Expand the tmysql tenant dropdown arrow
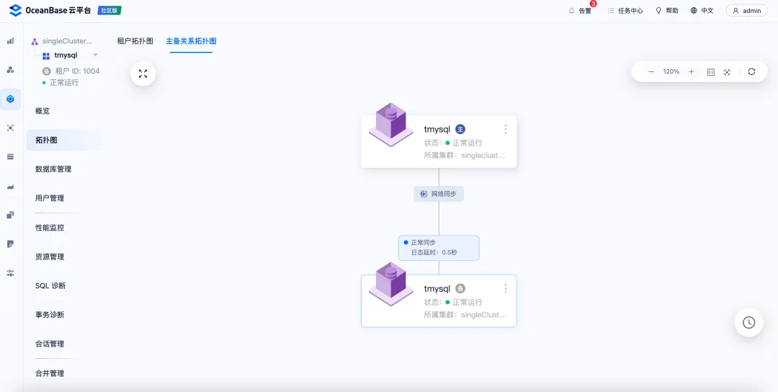Image resolution: width=778 pixels, height=392 pixels. click(x=95, y=55)
